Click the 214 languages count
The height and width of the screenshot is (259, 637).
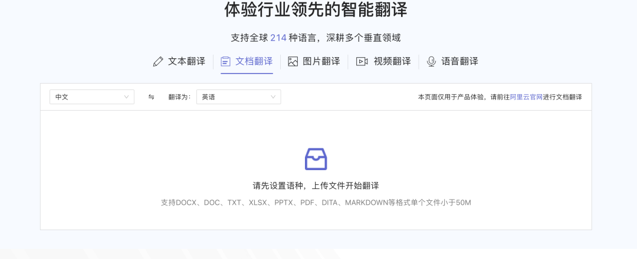click(x=278, y=38)
